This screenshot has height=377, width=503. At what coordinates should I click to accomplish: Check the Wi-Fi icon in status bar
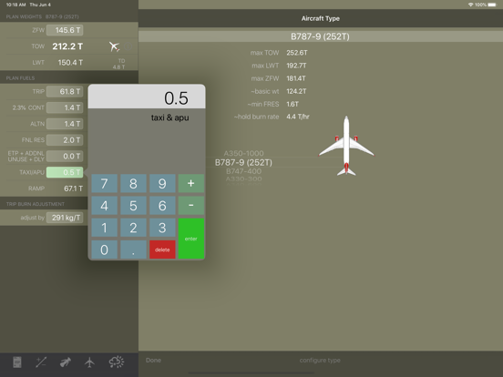pyautogui.click(x=470, y=5)
